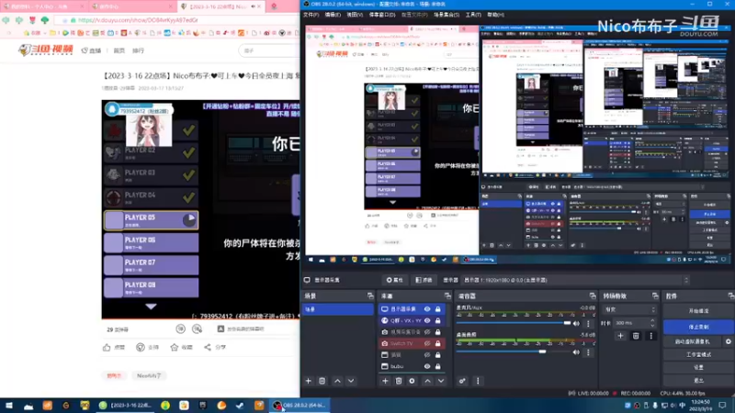Add a new scene in OBS Scenes panel
Image resolution: width=735 pixels, height=413 pixels.
308,381
